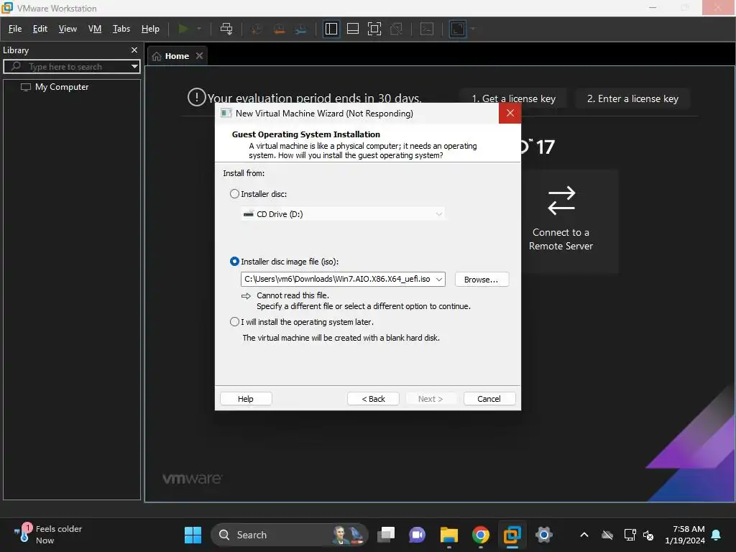
Task: Click the stretch guest display icon
Action: tap(458, 29)
